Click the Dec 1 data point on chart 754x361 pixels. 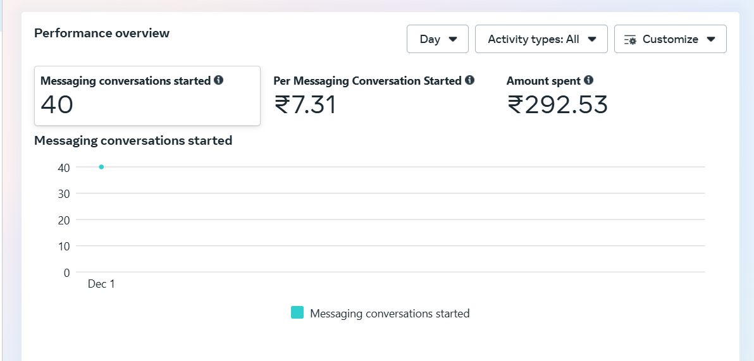(101, 167)
